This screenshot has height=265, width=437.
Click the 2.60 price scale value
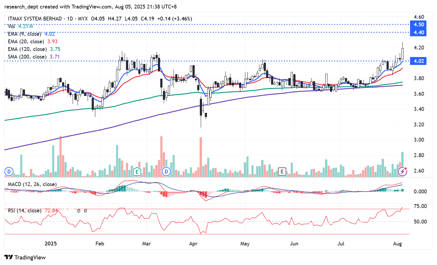click(419, 171)
